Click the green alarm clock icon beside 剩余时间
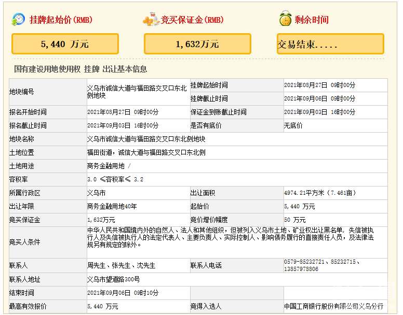403x315 pixels. click(285, 20)
